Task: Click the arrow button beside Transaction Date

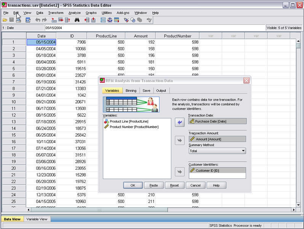Action: point(179,122)
